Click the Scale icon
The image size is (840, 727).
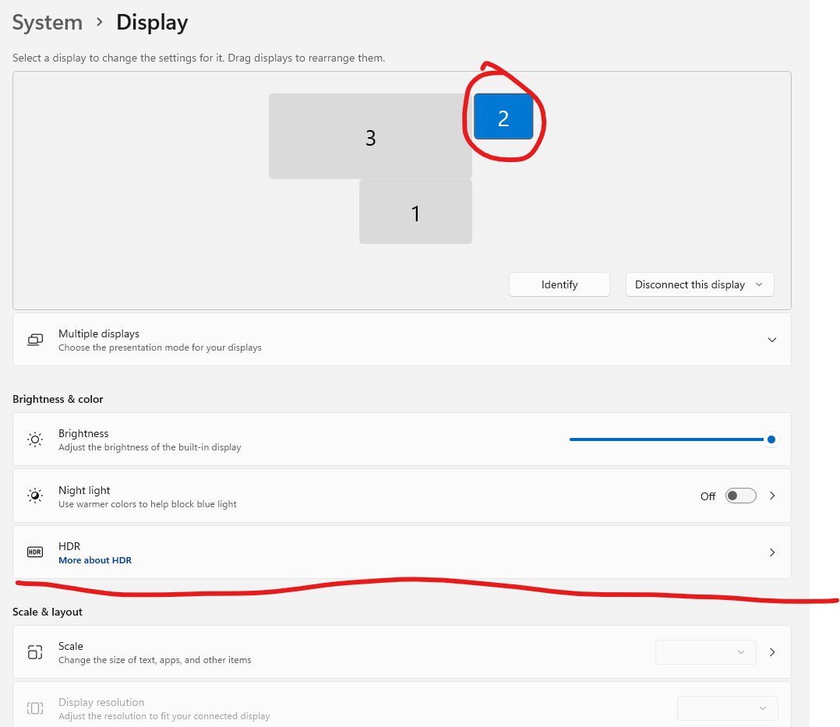click(x=35, y=652)
